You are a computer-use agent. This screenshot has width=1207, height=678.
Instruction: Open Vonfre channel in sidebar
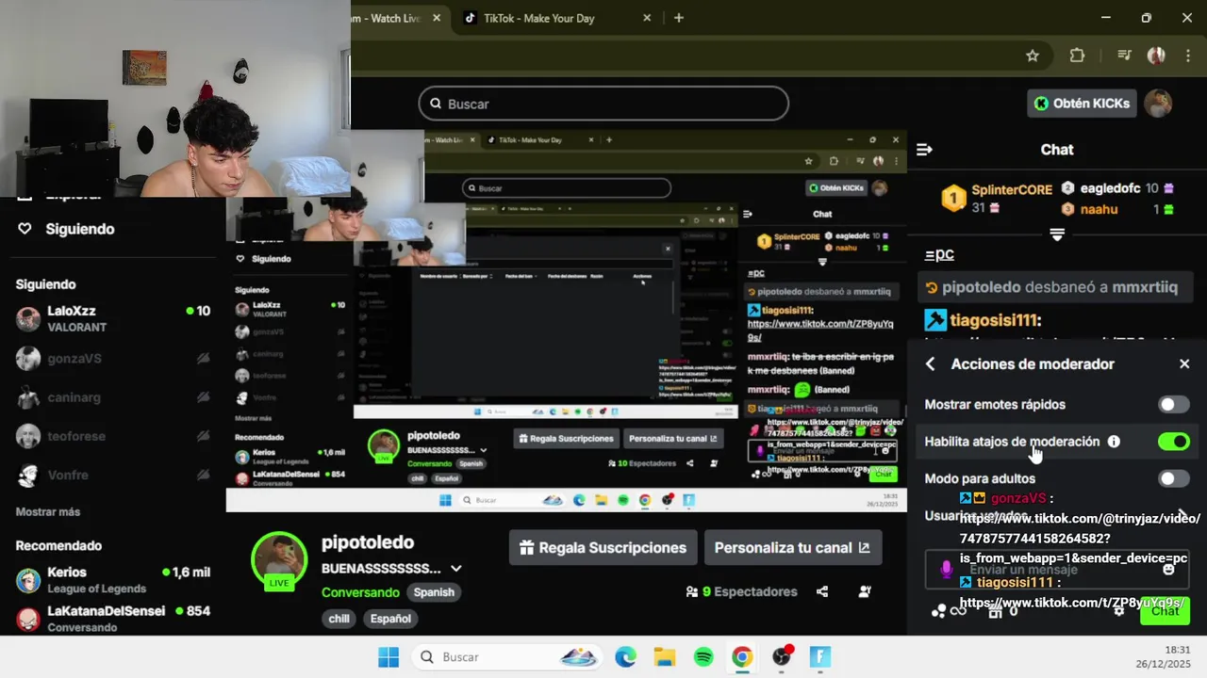tap(113, 476)
